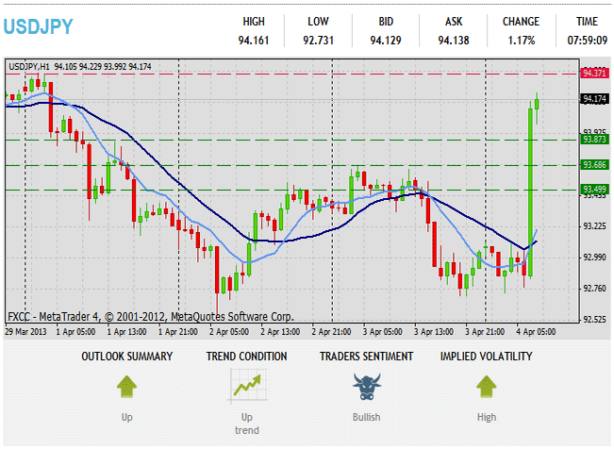The height and width of the screenshot is (449, 614).
Task: Click the BID value 94.129
Action: tap(386, 41)
